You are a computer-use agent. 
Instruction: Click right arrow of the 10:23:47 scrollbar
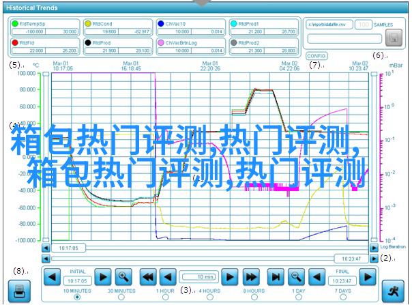(x=374, y=259)
